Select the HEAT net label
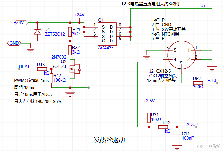Screen dimensions: 223x151 24,66
